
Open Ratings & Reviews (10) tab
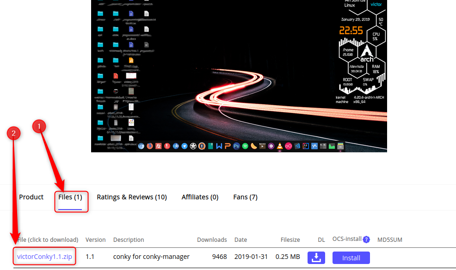click(132, 197)
